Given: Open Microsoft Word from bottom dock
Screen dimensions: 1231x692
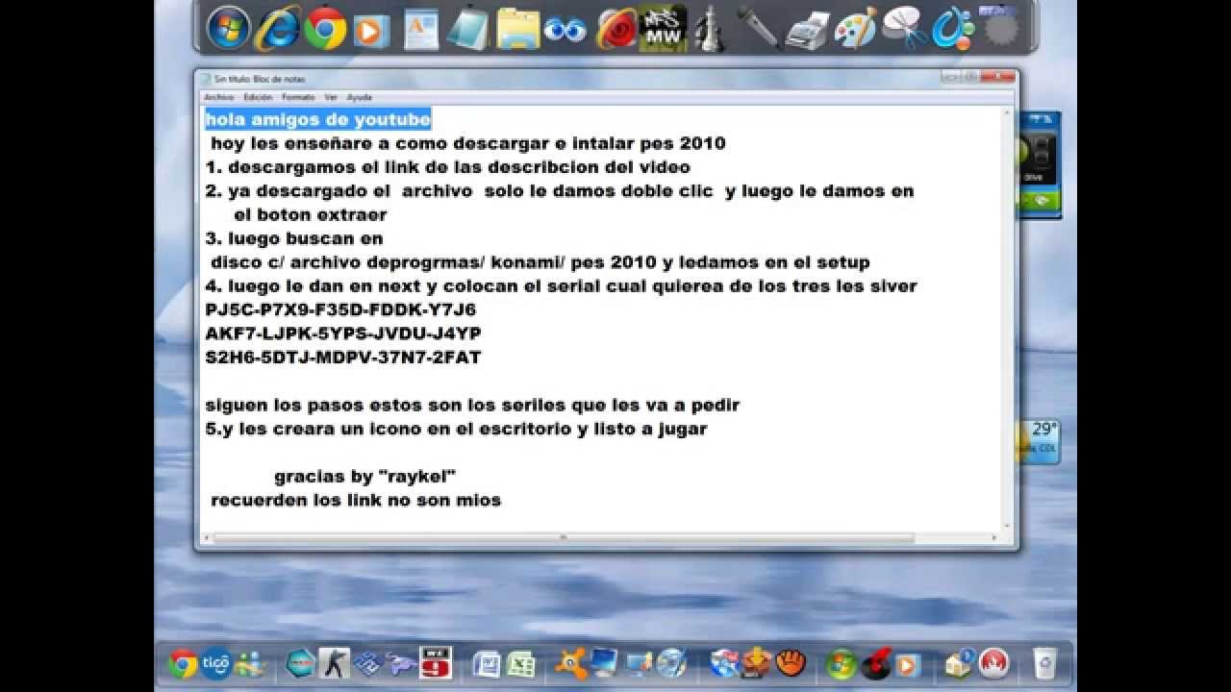Looking at the screenshot, I should 487,664.
